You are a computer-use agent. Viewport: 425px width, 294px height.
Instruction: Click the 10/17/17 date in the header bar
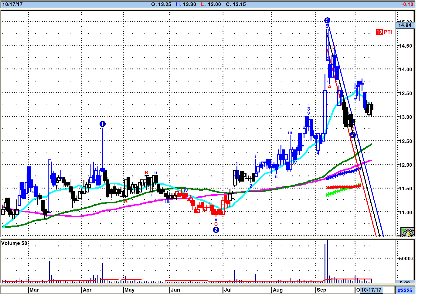(12, 4)
